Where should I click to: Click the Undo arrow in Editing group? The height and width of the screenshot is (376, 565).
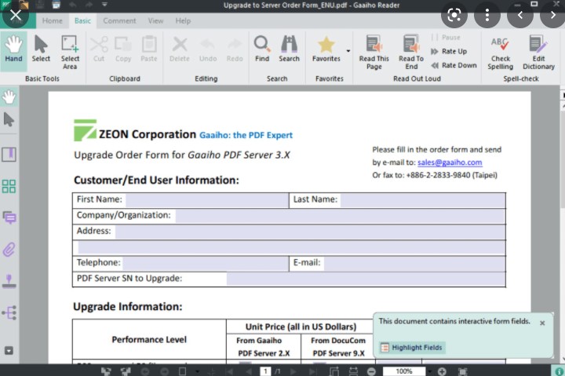tap(208, 49)
